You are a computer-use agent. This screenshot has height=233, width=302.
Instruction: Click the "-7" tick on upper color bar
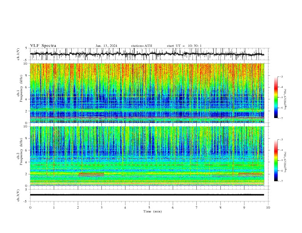(x=281, y=118)
